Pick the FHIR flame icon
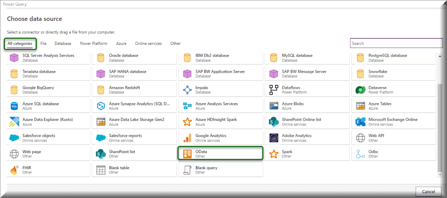This screenshot has width=447, height=198. tap(14, 170)
